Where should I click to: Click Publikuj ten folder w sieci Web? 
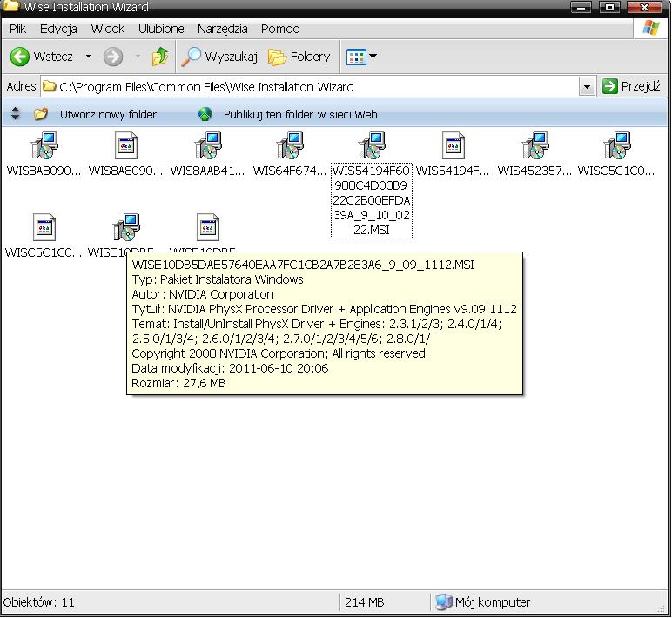point(300,114)
